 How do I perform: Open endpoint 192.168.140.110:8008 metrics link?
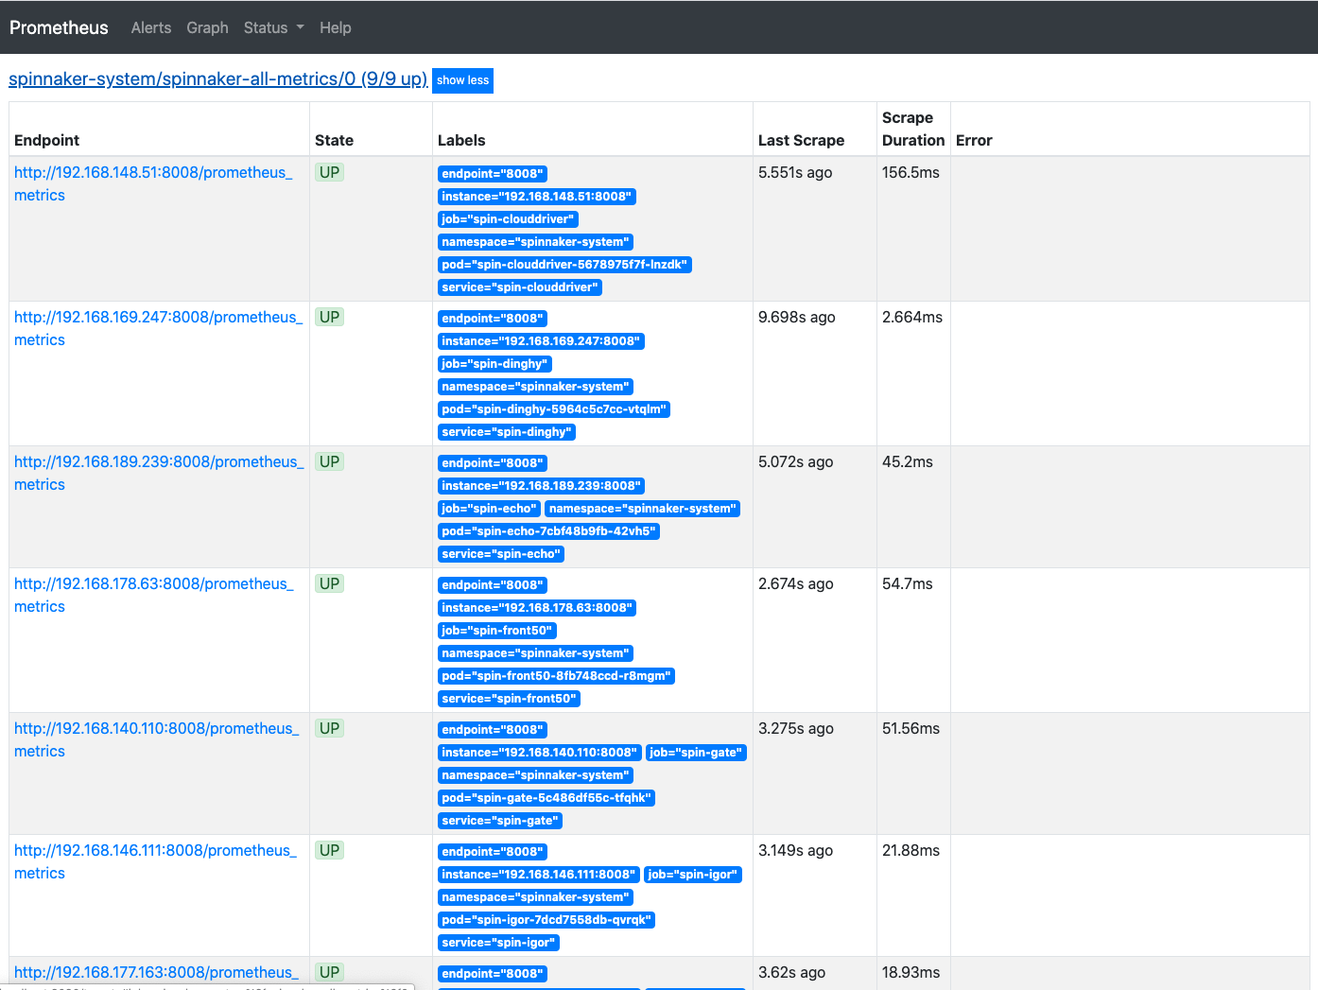[x=156, y=739]
